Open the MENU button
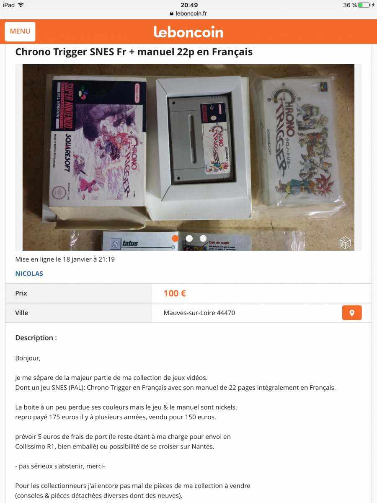This screenshot has width=377, height=503. (x=20, y=31)
